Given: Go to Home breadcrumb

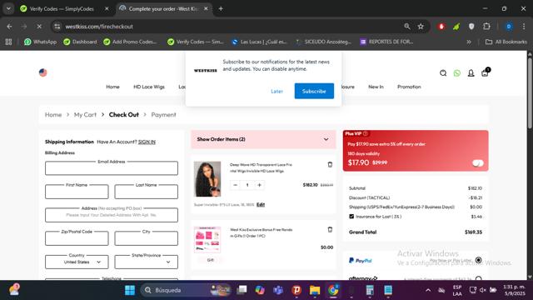Looking at the screenshot, I should 53,115.
